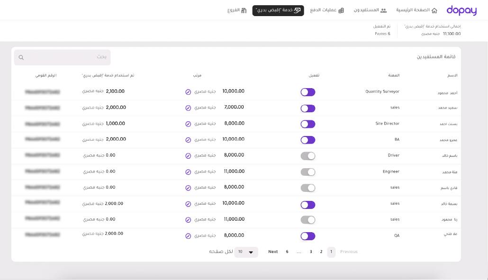Click the search magnifier icon
Screen dimensions: 488x280
(x=21, y=57)
